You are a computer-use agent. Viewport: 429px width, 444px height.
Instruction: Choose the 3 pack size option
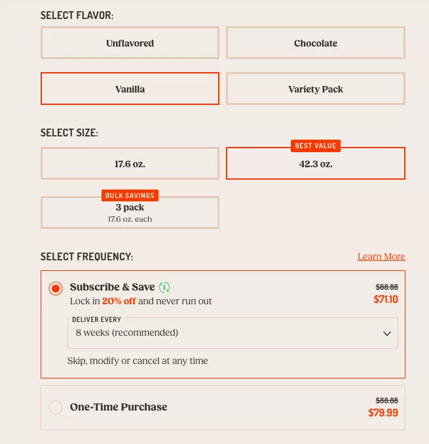(x=130, y=212)
